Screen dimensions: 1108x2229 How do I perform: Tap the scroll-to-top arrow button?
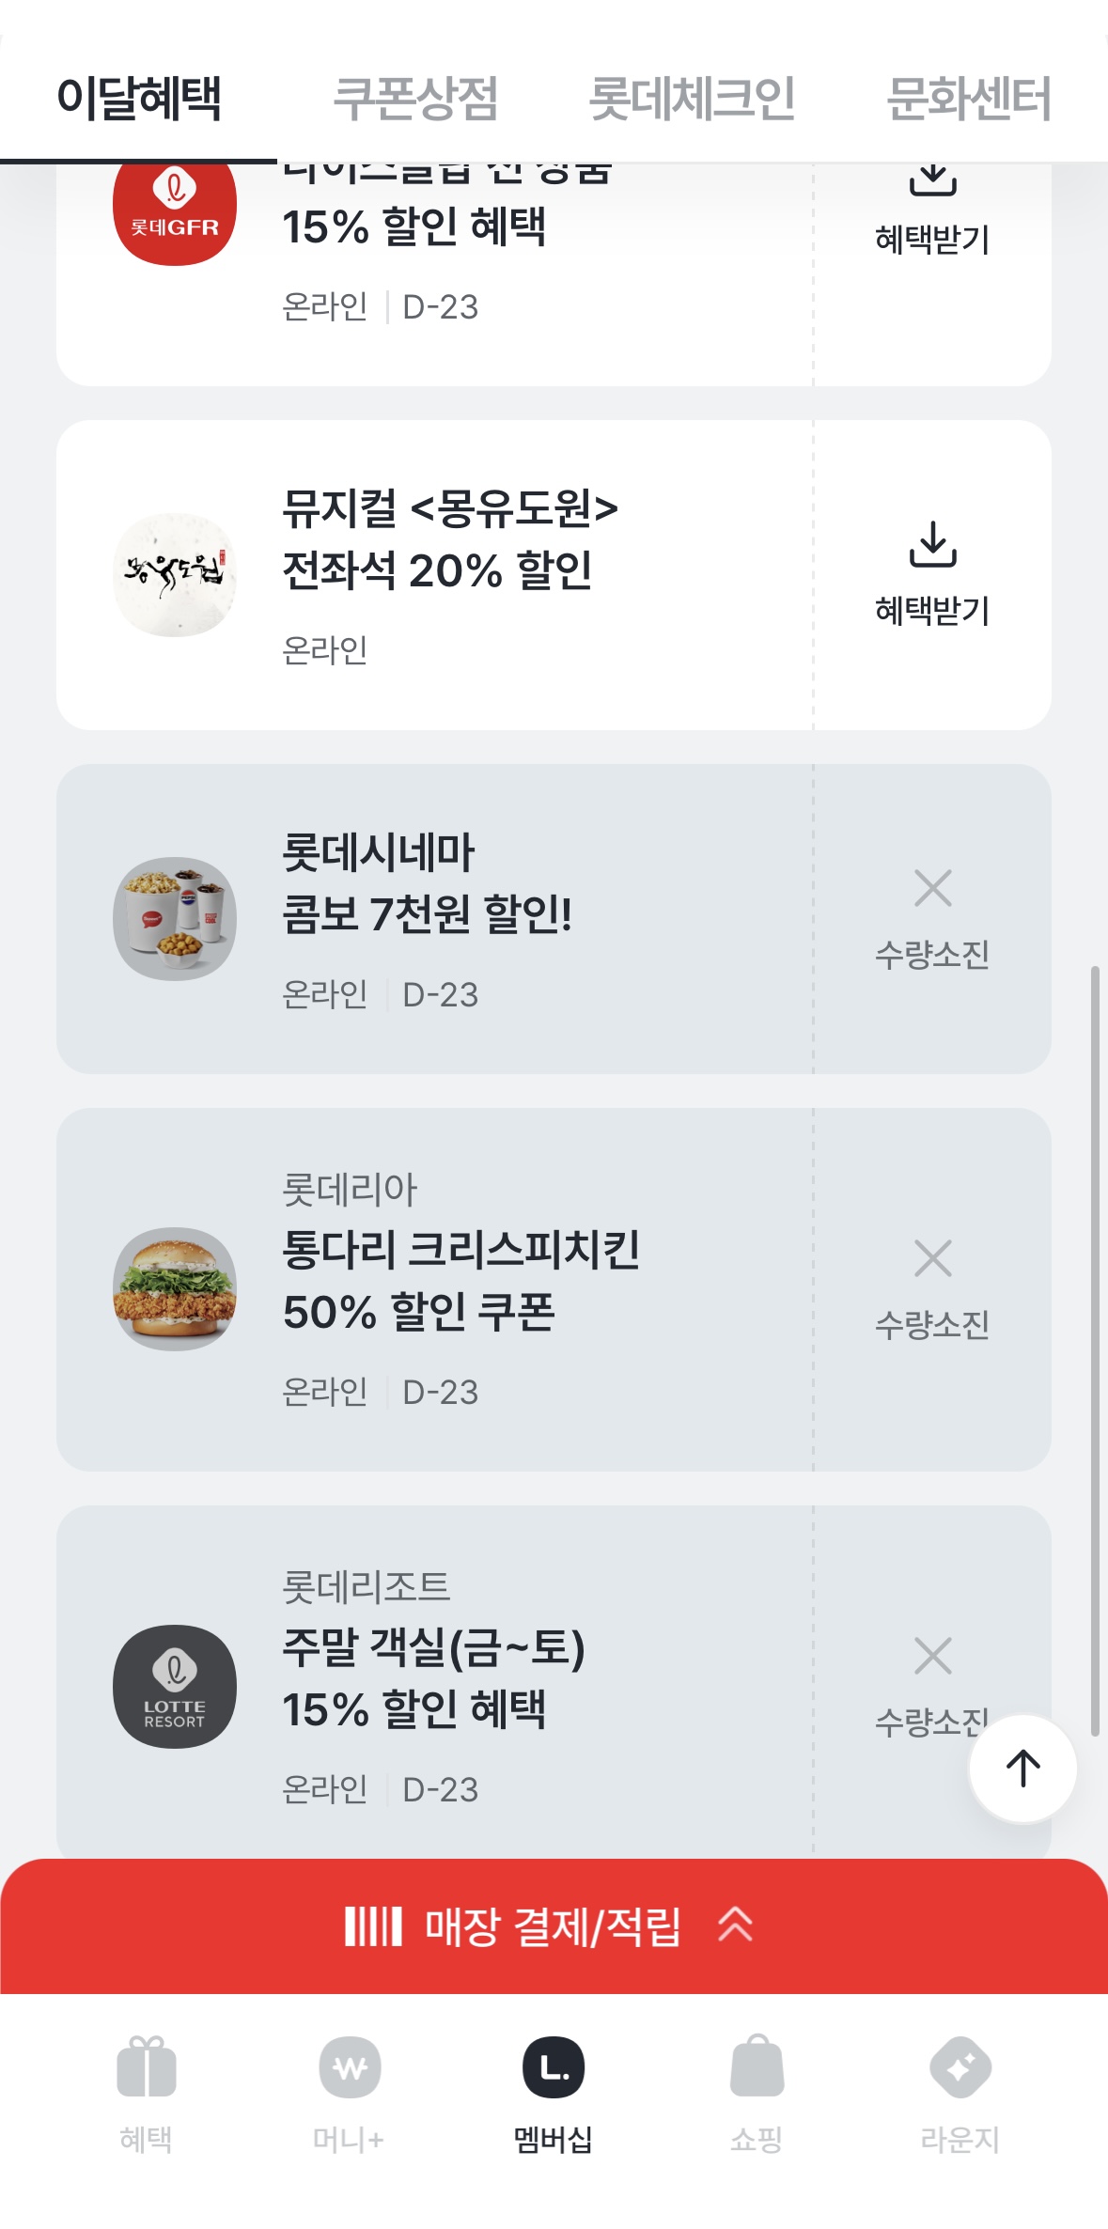(1022, 1769)
